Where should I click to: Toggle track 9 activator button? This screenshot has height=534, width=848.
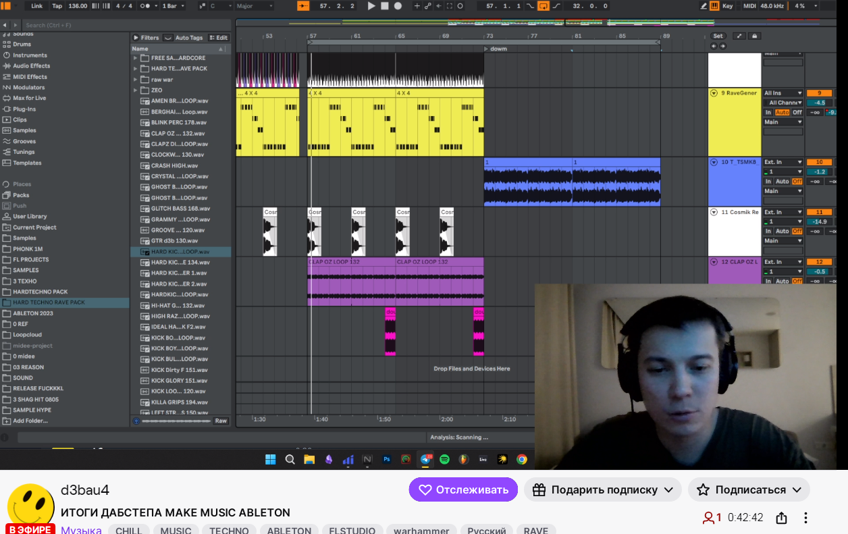coord(819,93)
